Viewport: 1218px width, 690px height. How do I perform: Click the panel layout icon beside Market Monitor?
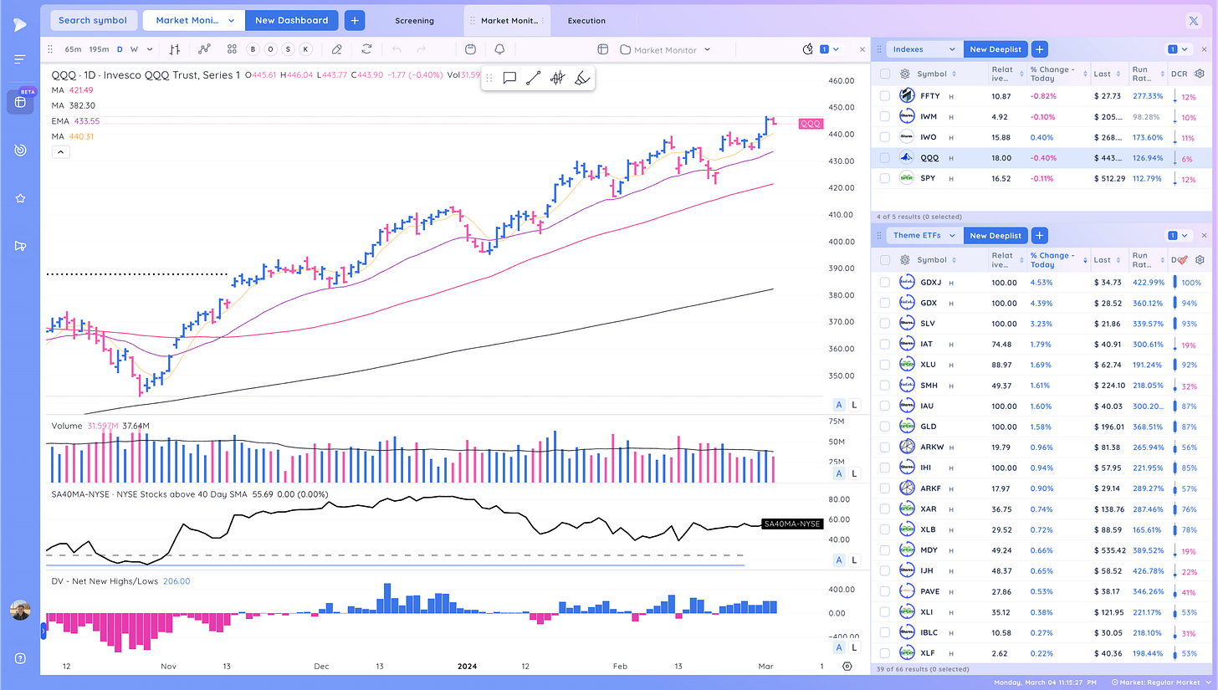[602, 49]
